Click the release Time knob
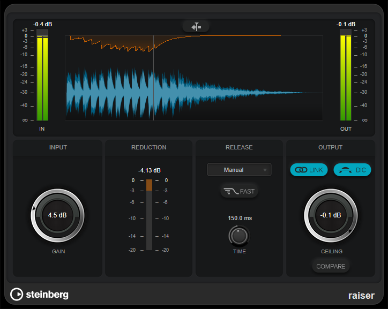 coord(239,235)
